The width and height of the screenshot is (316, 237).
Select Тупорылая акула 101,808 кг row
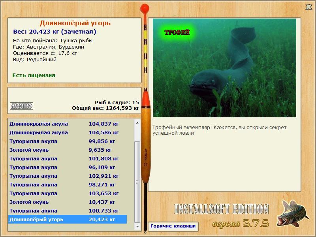tap(68, 159)
